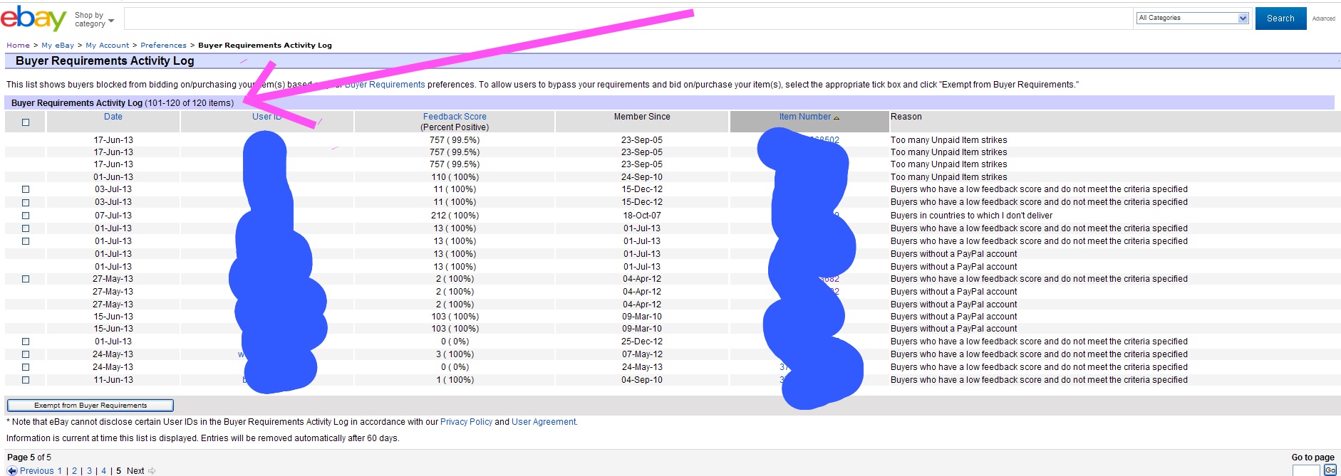Open the Shop by category dropdown
The width and height of the screenshot is (1341, 476).
94,19
